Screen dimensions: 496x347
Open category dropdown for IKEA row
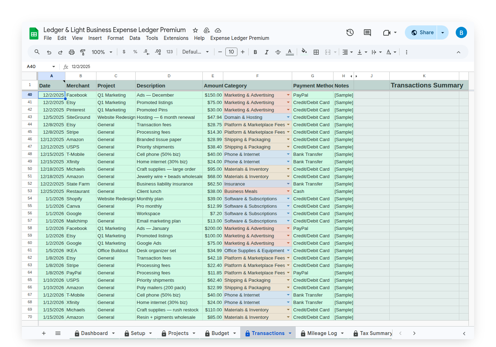(288, 250)
